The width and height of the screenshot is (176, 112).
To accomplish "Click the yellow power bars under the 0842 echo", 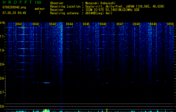I will [46, 110].
